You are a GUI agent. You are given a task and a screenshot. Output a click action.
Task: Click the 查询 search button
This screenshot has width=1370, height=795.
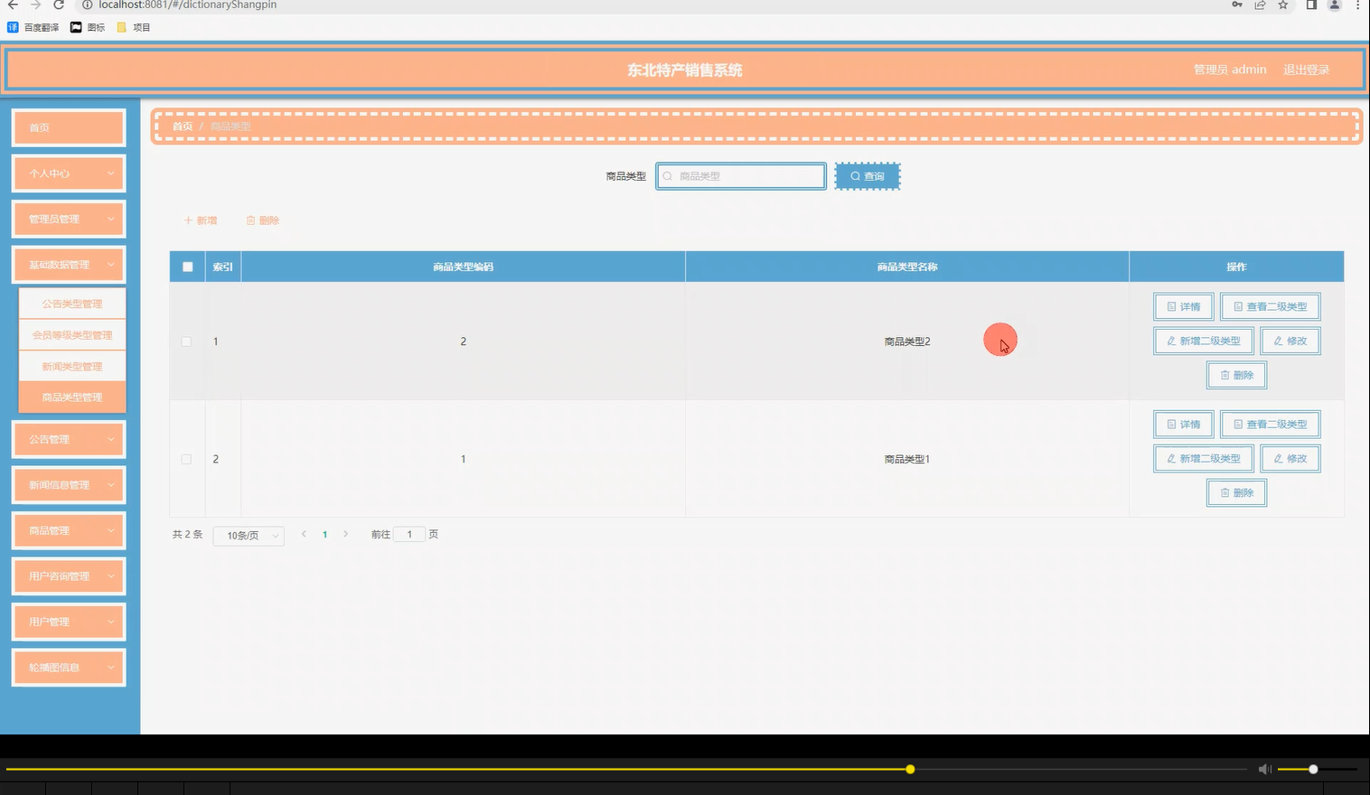[x=868, y=176]
